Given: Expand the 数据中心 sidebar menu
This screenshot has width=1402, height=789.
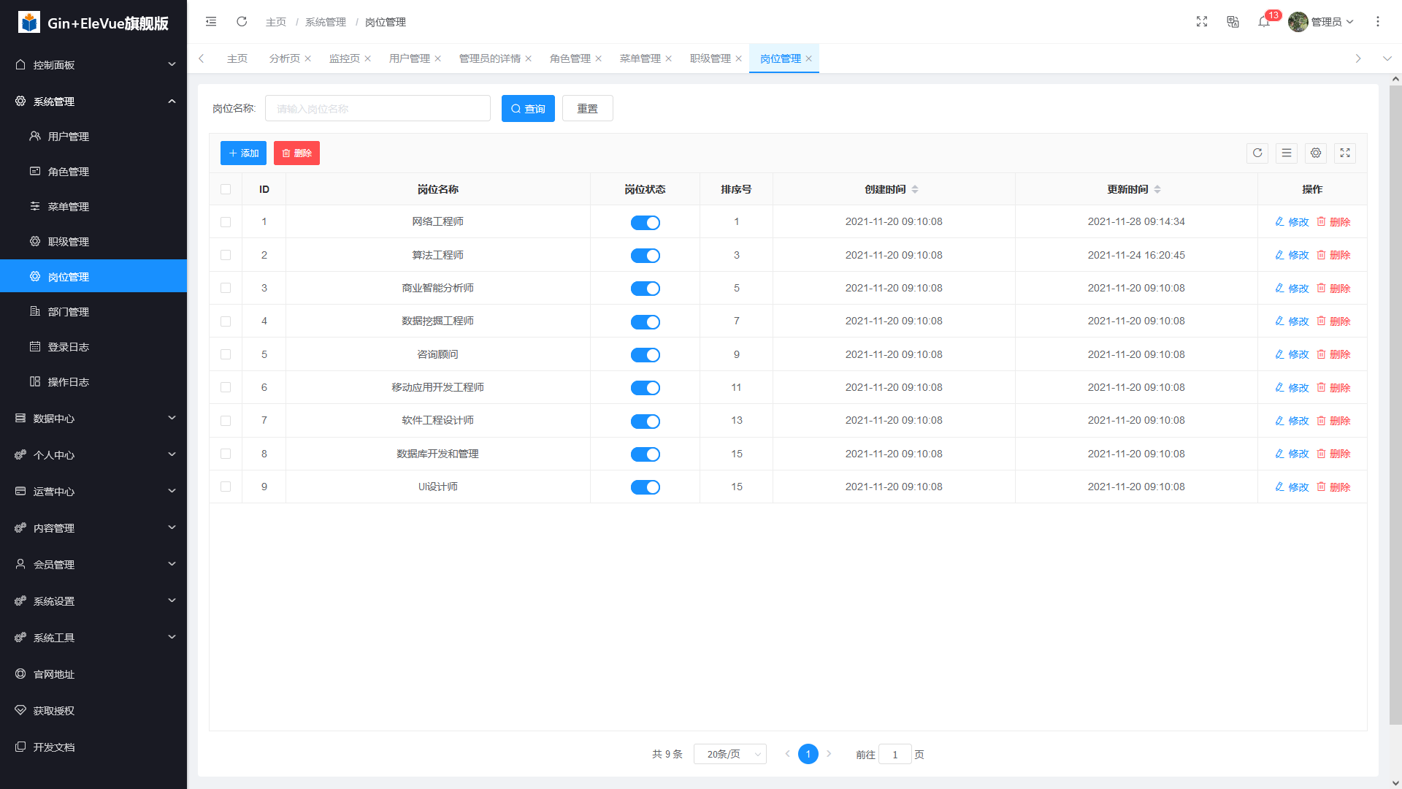Looking at the screenshot, I should (x=93, y=419).
